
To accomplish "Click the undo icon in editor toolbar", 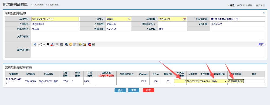I will [35, 44].
